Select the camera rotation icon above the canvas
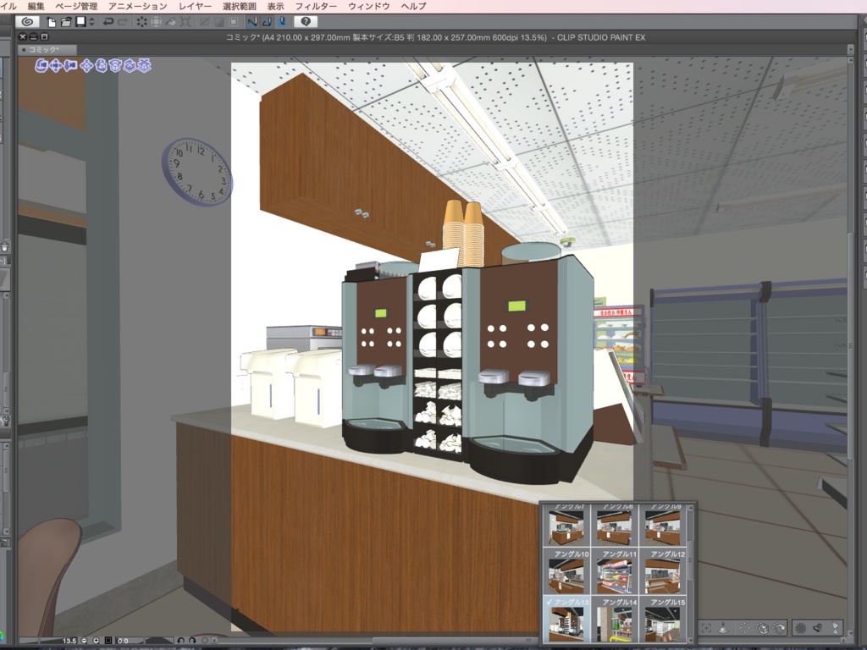867x650 pixels. coord(41,65)
